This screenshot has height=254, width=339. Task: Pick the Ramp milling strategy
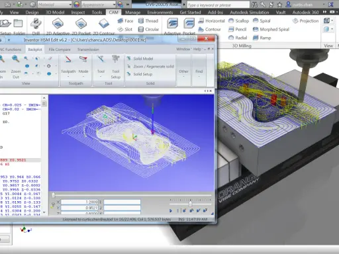coord(262,38)
